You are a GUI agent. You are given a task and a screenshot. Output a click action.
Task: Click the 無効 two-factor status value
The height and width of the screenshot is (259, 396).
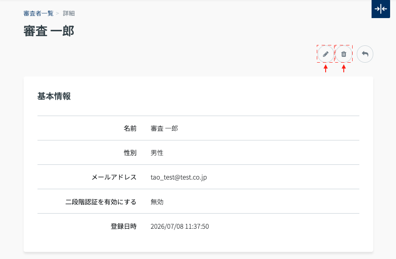[x=157, y=202]
